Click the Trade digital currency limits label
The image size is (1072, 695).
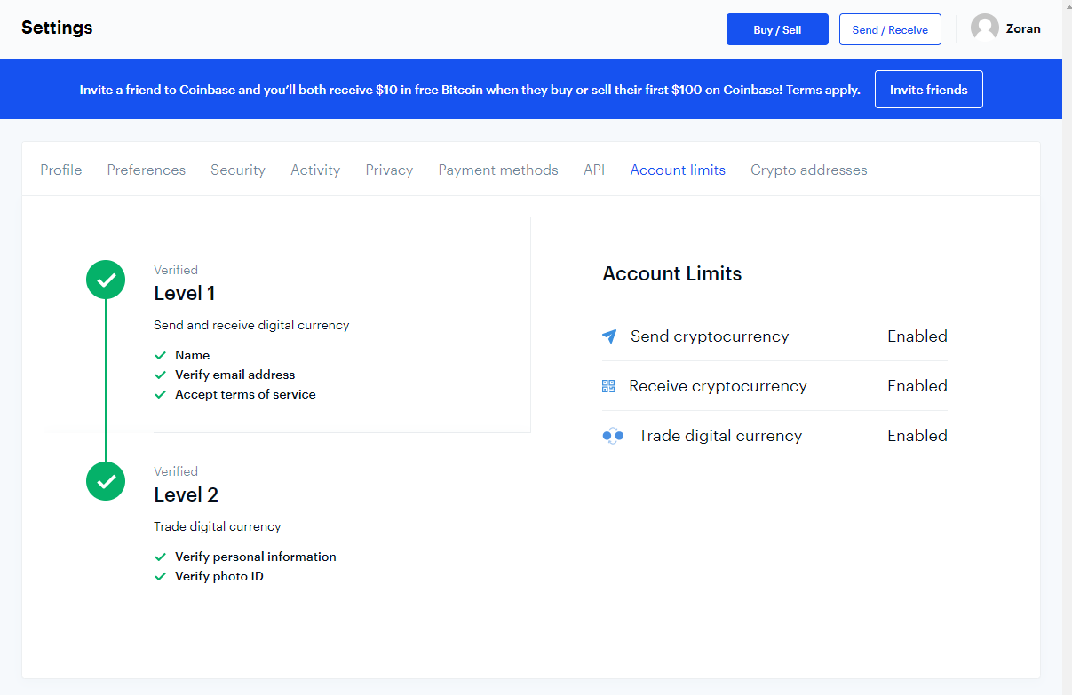click(x=720, y=436)
